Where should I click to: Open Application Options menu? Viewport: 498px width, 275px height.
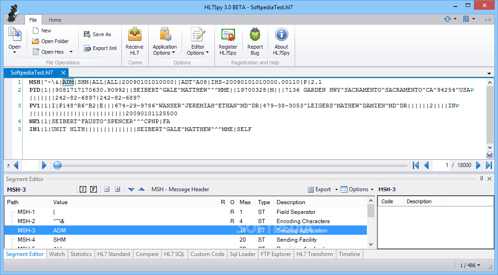coord(164,41)
